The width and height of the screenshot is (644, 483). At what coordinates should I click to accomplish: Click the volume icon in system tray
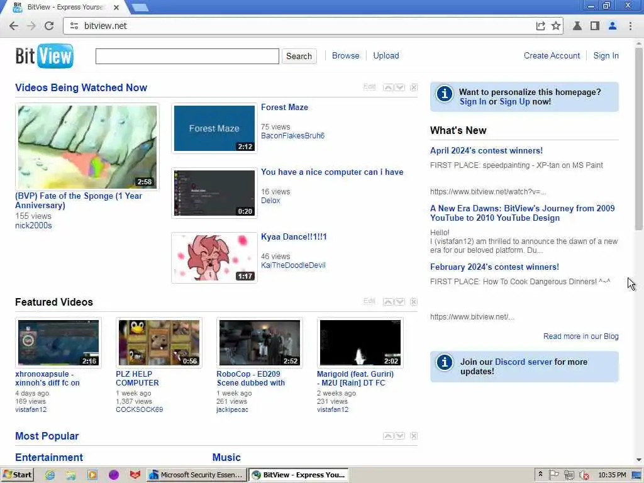[584, 475]
